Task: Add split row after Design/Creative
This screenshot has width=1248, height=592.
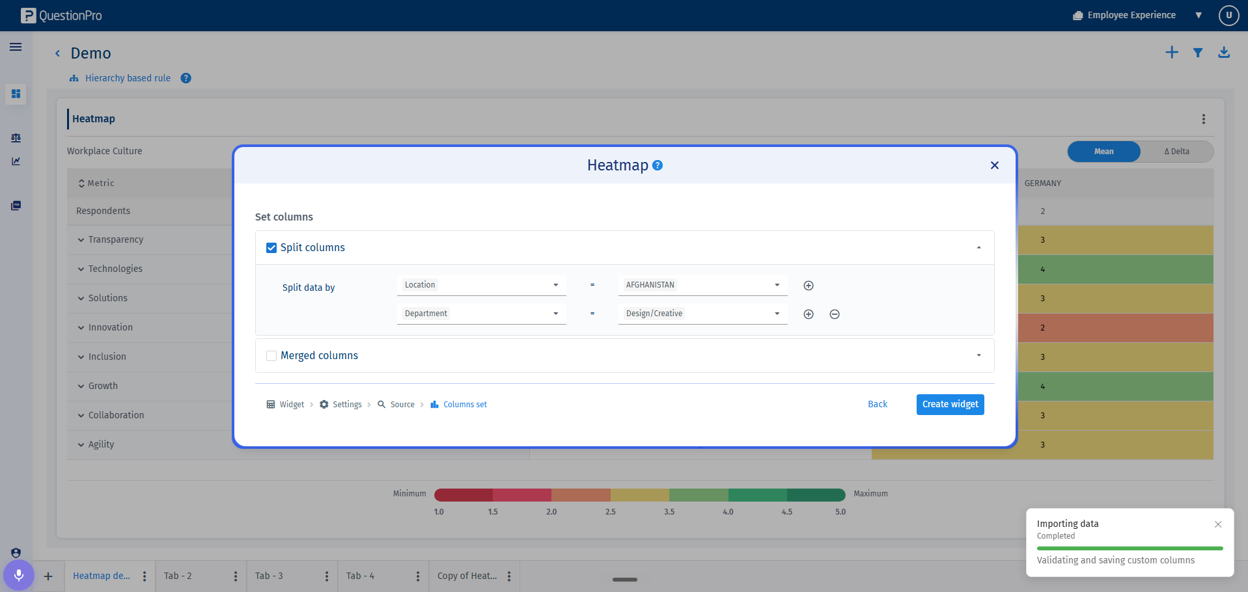Action: (809, 314)
